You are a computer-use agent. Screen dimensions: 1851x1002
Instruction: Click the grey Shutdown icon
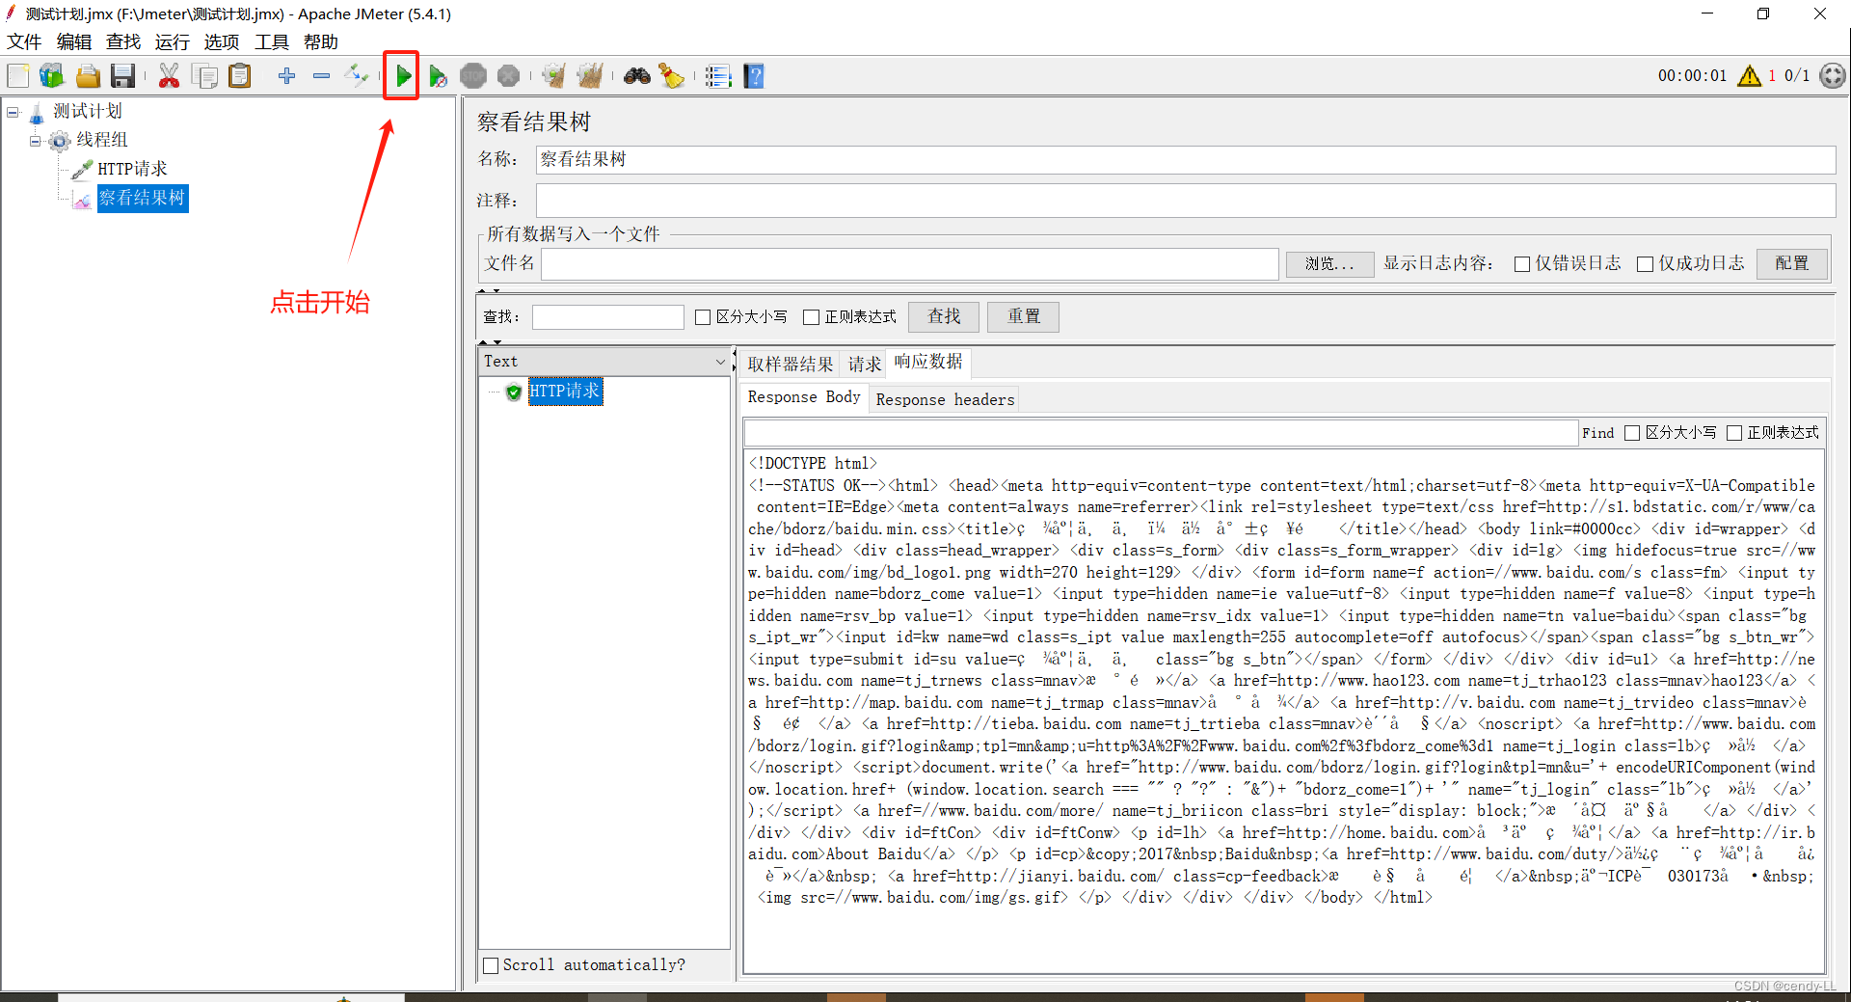point(508,76)
